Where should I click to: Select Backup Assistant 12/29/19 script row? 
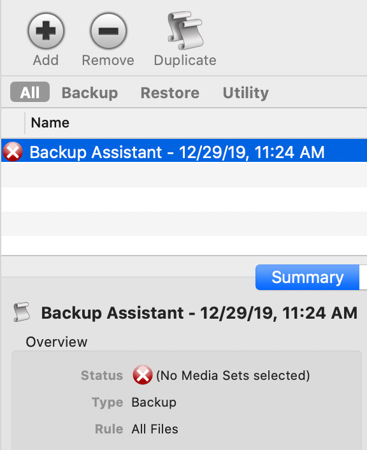click(x=184, y=150)
